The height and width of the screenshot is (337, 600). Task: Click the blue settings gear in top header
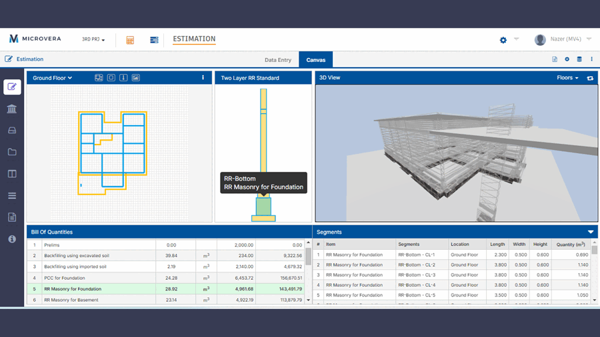503,40
